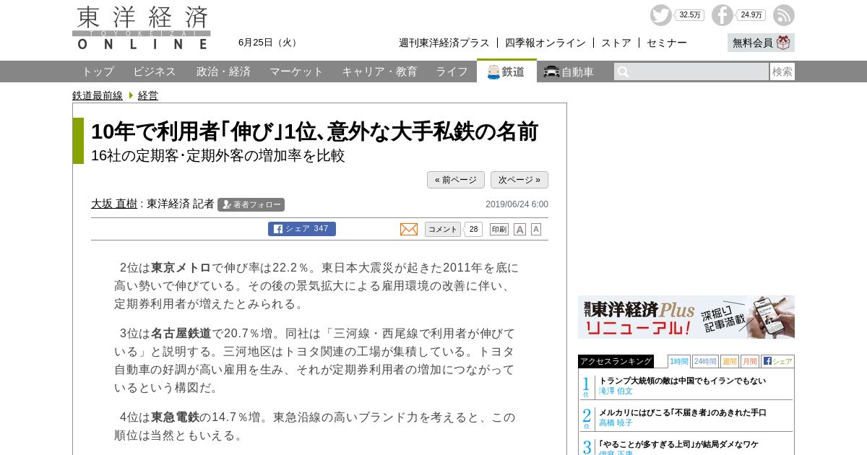Open the コメント button

pos(443,229)
